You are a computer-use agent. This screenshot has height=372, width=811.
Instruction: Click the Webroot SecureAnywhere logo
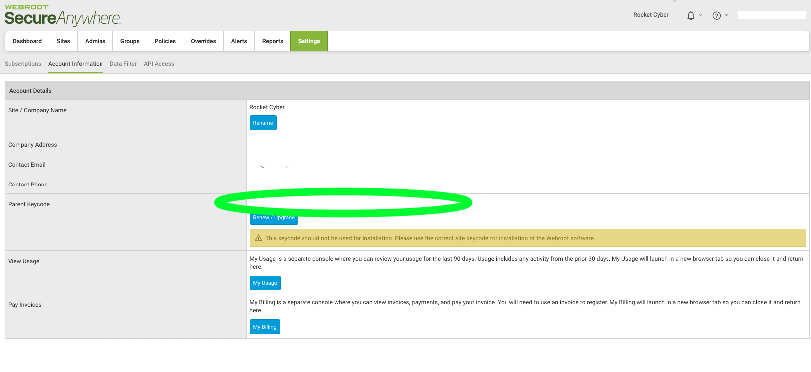point(63,15)
